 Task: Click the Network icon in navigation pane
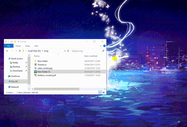(9, 87)
